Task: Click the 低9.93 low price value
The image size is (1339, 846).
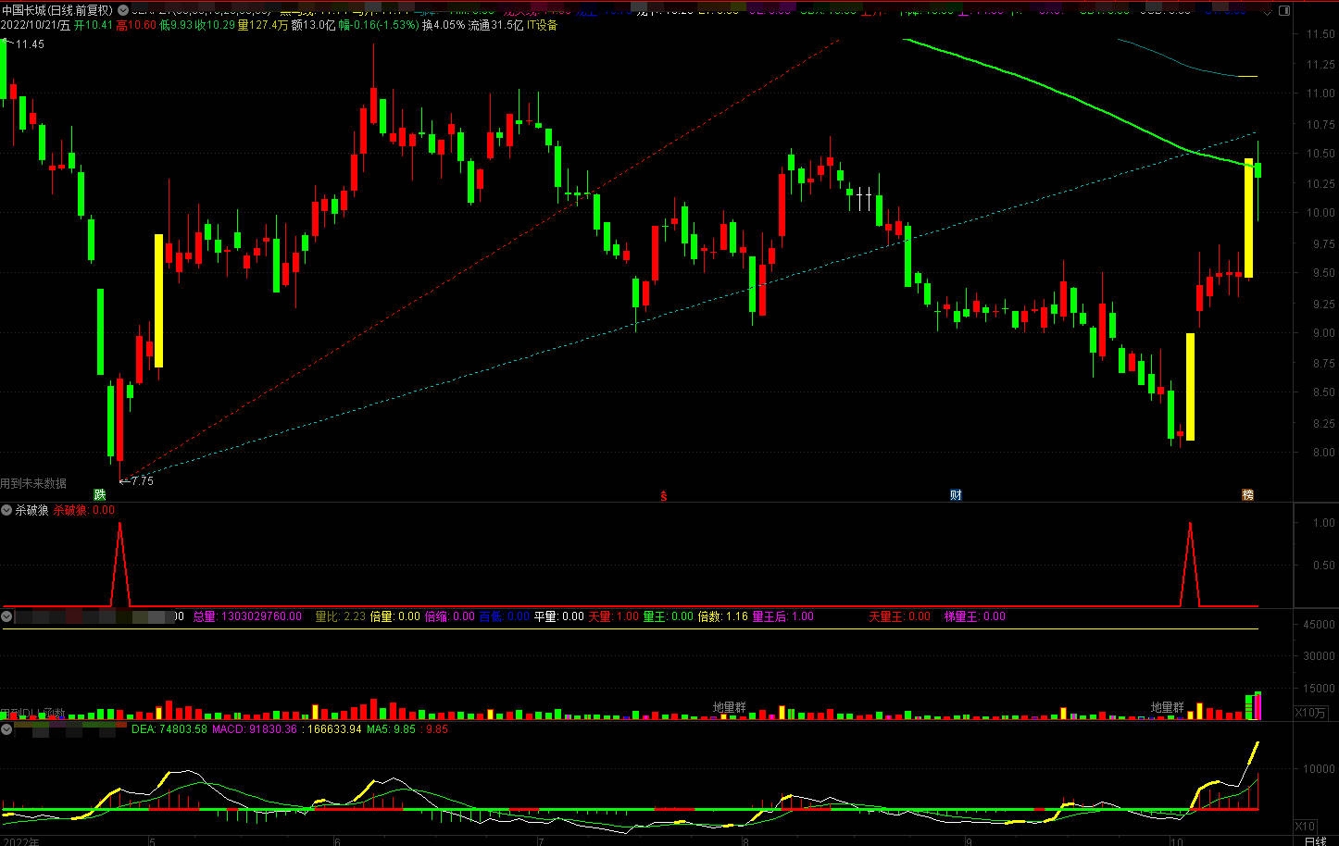Action: point(176,26)
